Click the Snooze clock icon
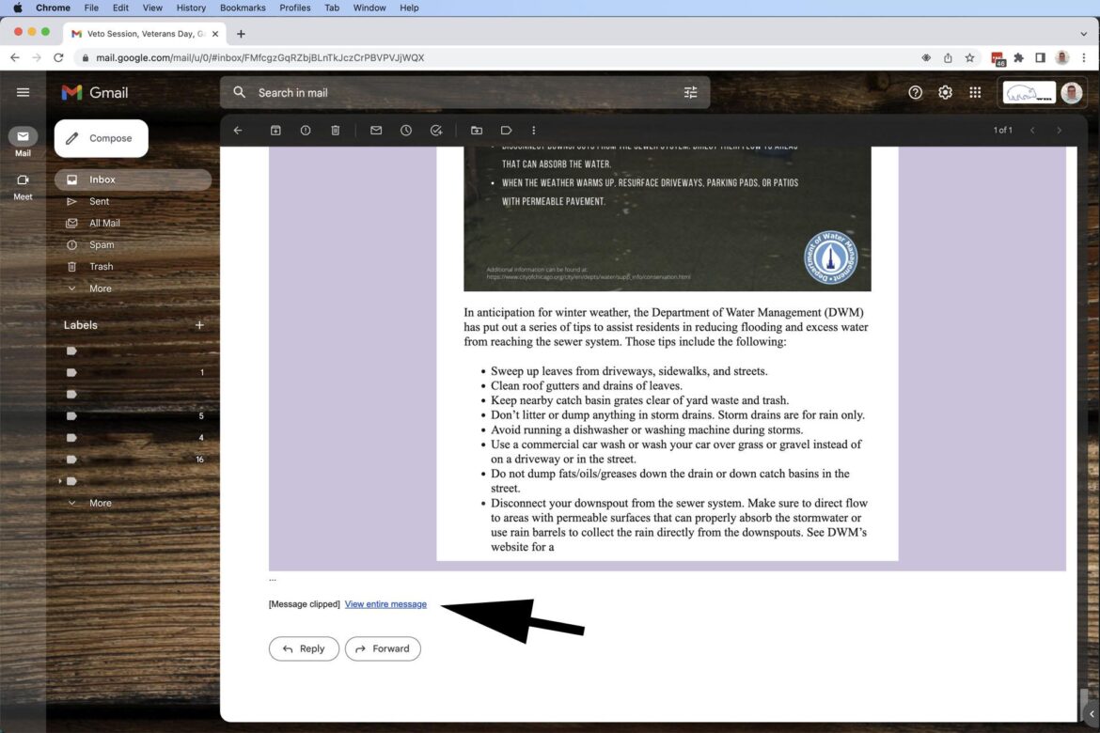This screenshot has height=733, width=1100. pyautogui.click(x=406, y=131)
